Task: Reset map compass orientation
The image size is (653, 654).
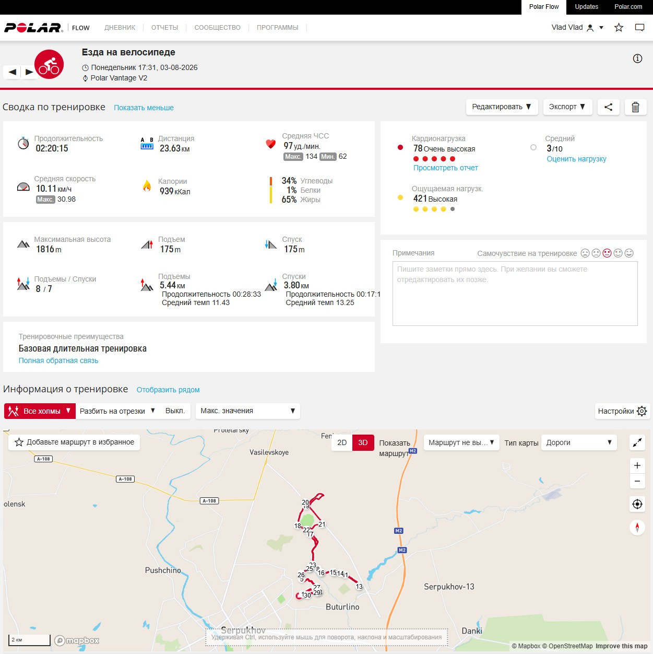Action: click(x=637, y=527)
